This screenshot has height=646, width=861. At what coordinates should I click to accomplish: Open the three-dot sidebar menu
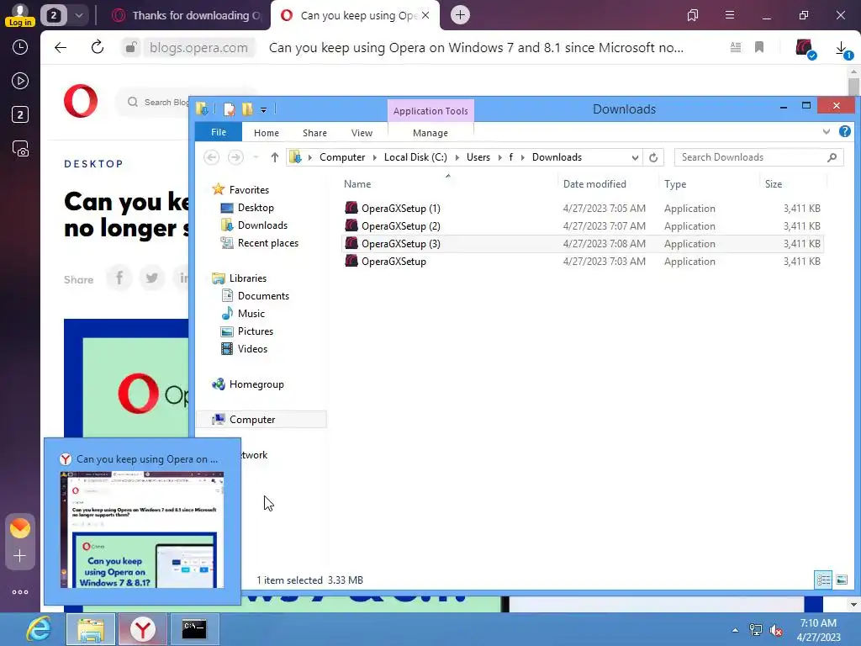coord(20,592)
